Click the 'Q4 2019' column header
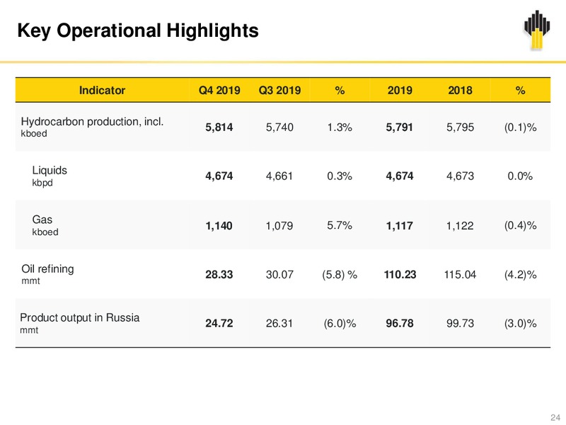Screen dimensions: 566x425 pos(219,90)
